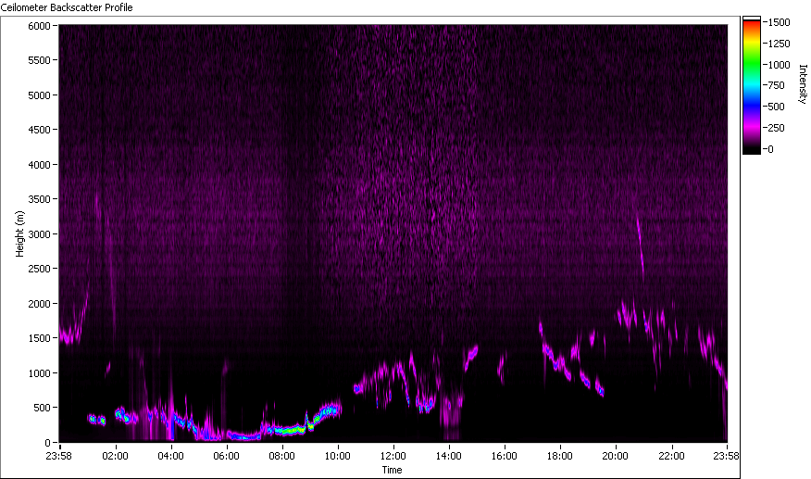Click the 18:00 time axis label
The image size is (811, 479).
point(559,456)
